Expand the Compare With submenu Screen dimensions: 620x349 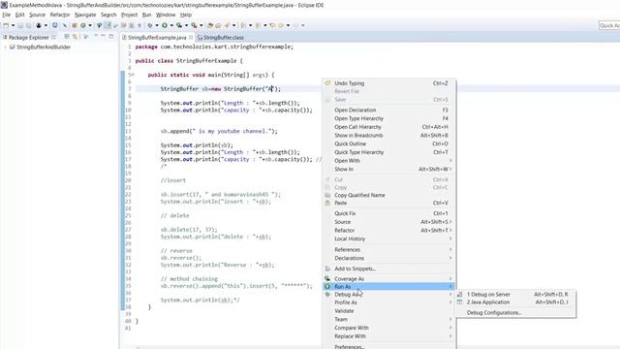tap(389, 328)
